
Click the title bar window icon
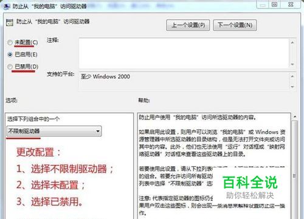[7, 6]
